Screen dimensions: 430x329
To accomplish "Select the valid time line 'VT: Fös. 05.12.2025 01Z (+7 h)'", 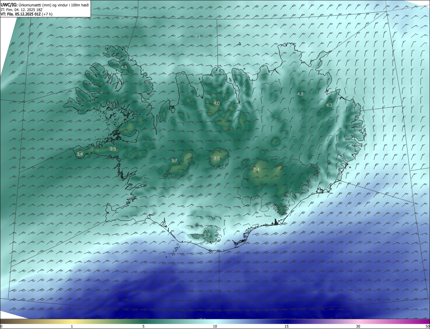I will tap(27, 14).
